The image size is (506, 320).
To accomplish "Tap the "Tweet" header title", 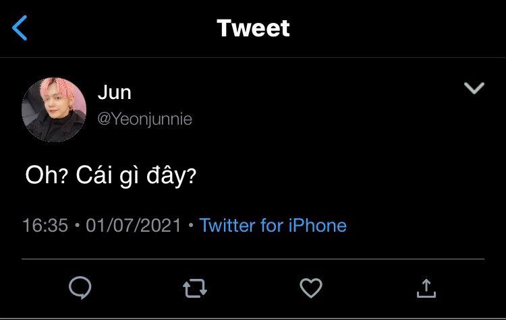I will pos(253,28).
